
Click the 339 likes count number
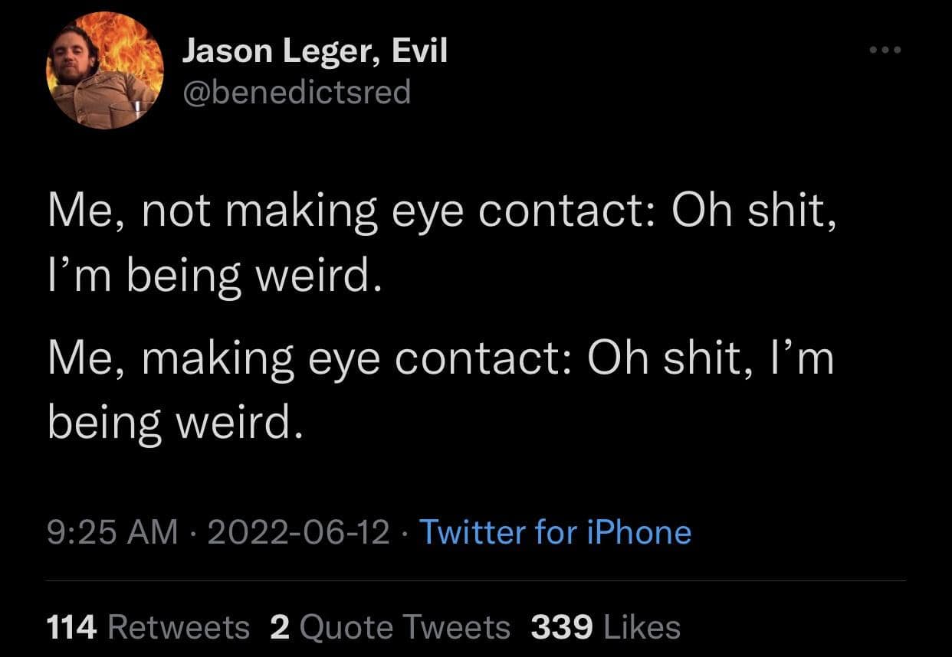pyautogui.click(x=562, y=628)
